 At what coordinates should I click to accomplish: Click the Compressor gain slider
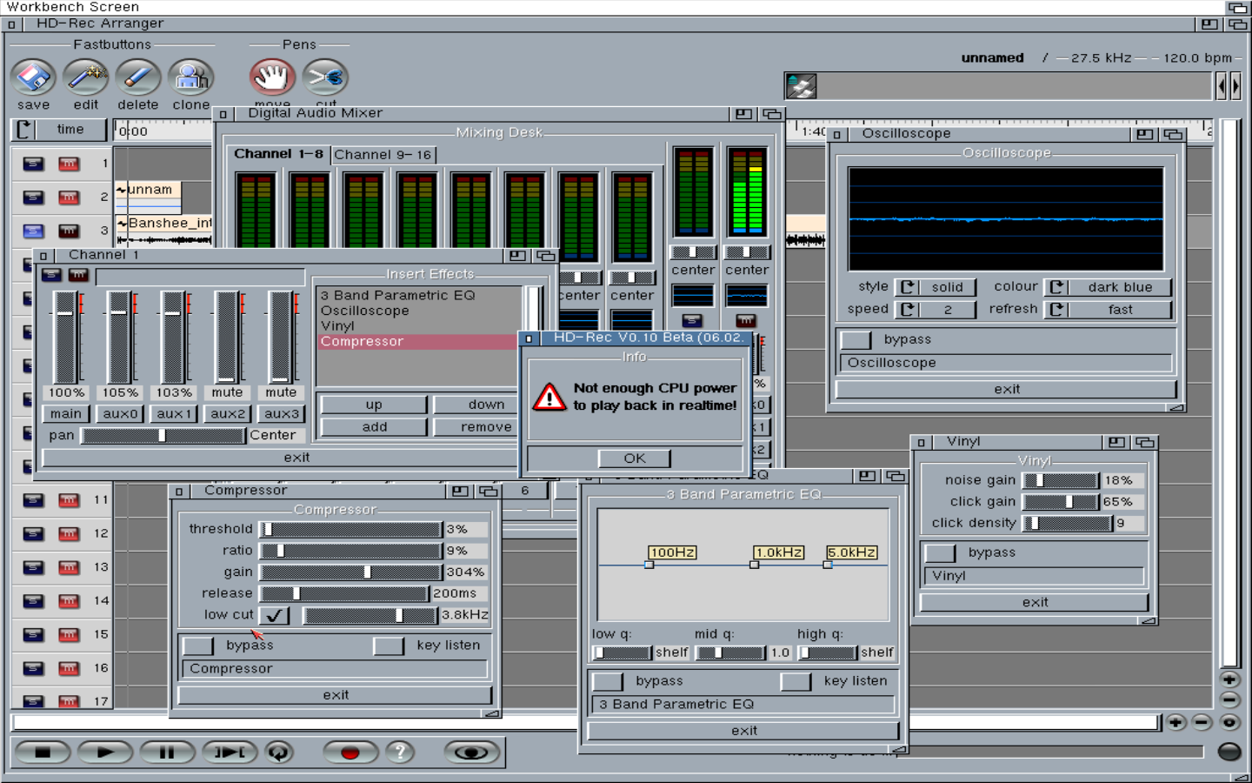(351, 572)
